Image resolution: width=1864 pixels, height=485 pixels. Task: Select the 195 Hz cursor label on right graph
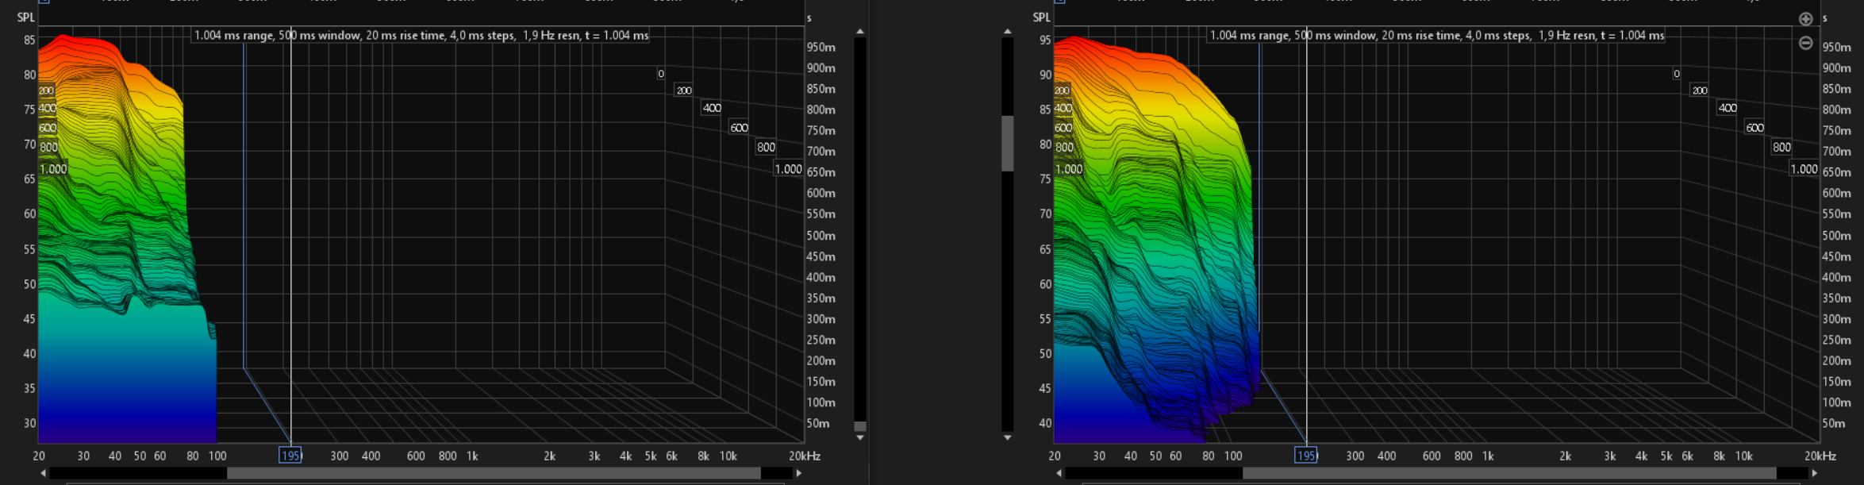1306,456
